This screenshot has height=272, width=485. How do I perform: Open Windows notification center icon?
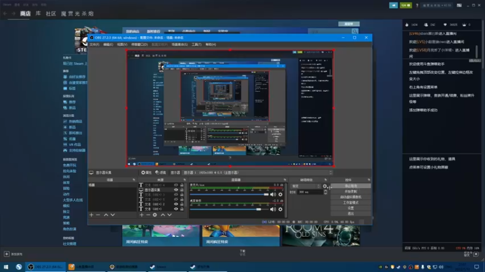[x=477, y=267]
